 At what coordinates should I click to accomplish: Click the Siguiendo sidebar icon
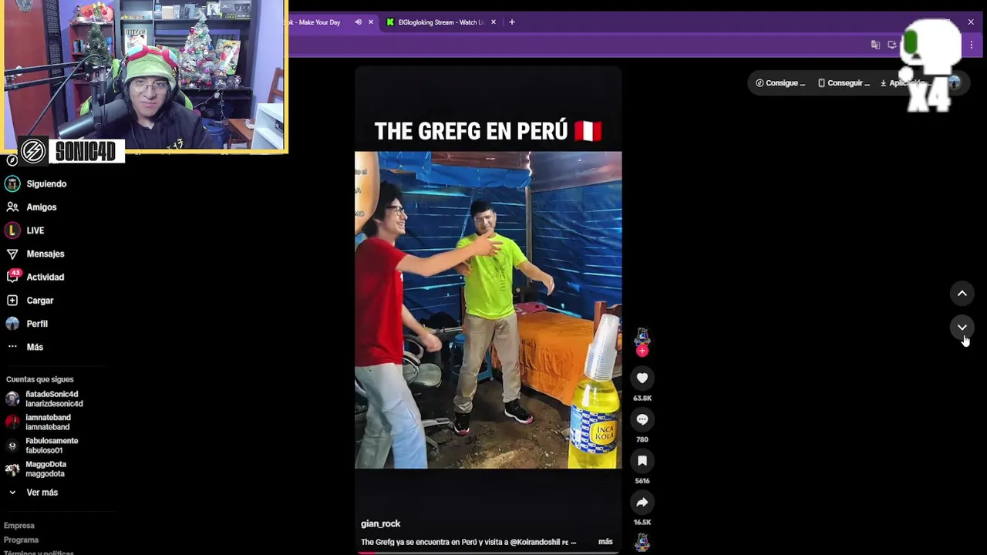click(12, 183)
